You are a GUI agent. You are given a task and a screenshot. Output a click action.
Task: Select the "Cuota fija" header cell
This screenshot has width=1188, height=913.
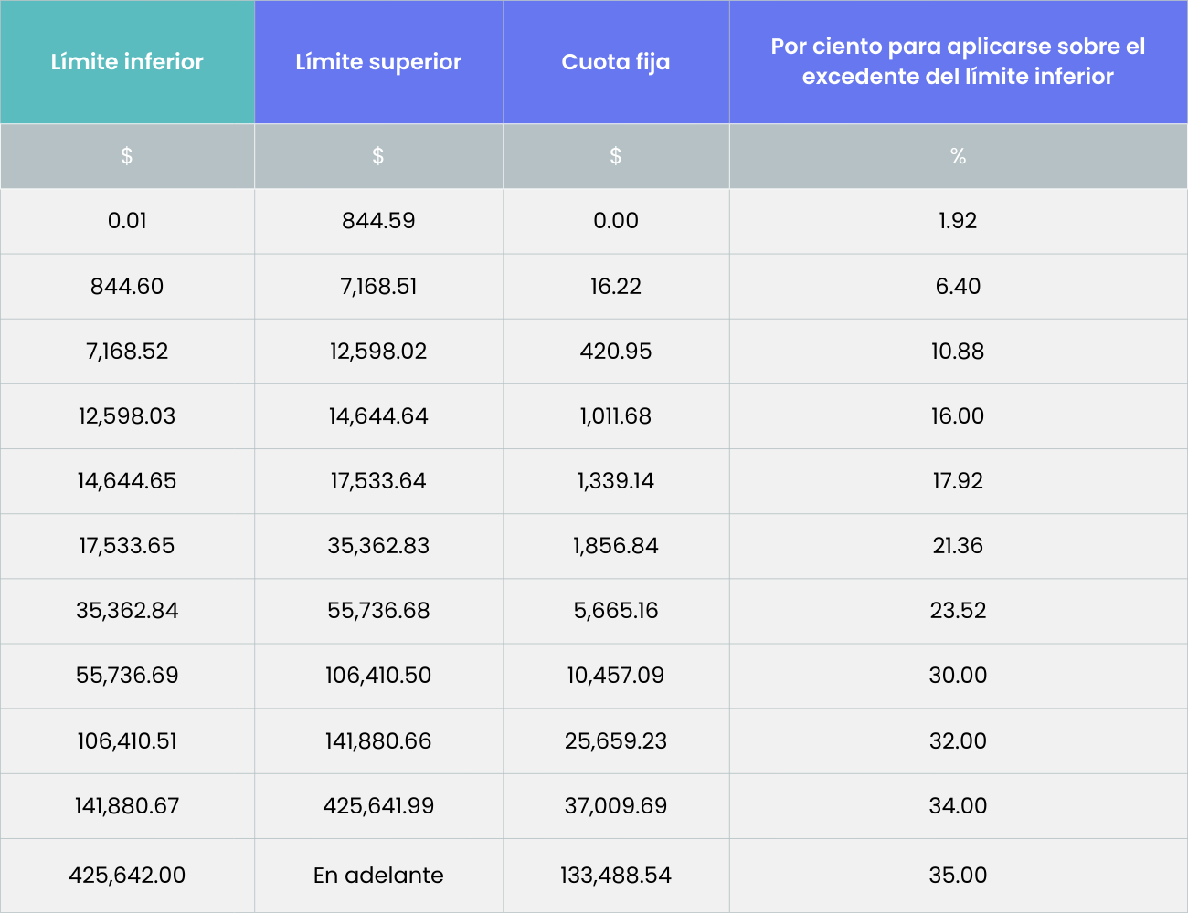point(616,62)
